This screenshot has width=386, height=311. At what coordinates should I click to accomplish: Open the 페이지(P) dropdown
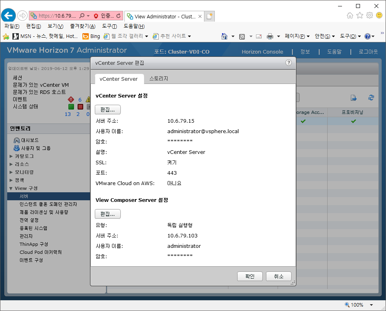tap(297, 36)
